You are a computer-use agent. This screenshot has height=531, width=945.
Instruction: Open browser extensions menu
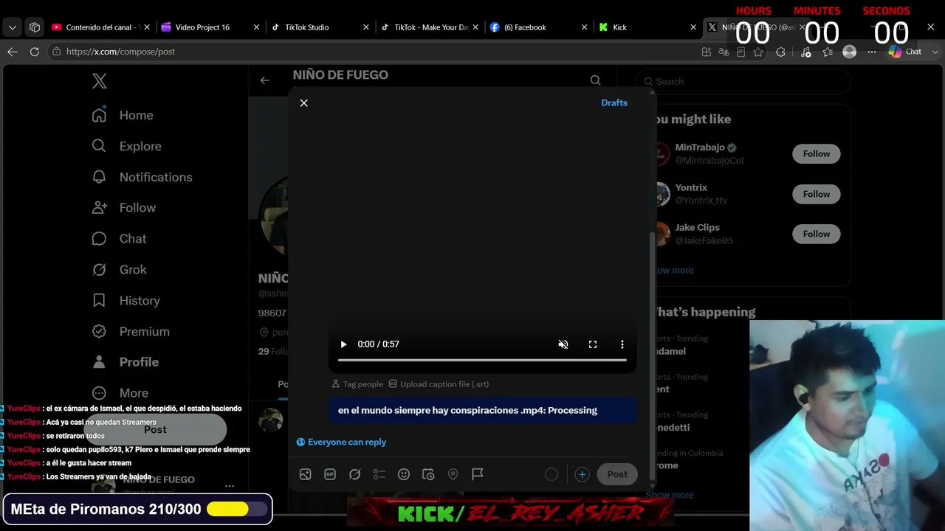[780, 52]
